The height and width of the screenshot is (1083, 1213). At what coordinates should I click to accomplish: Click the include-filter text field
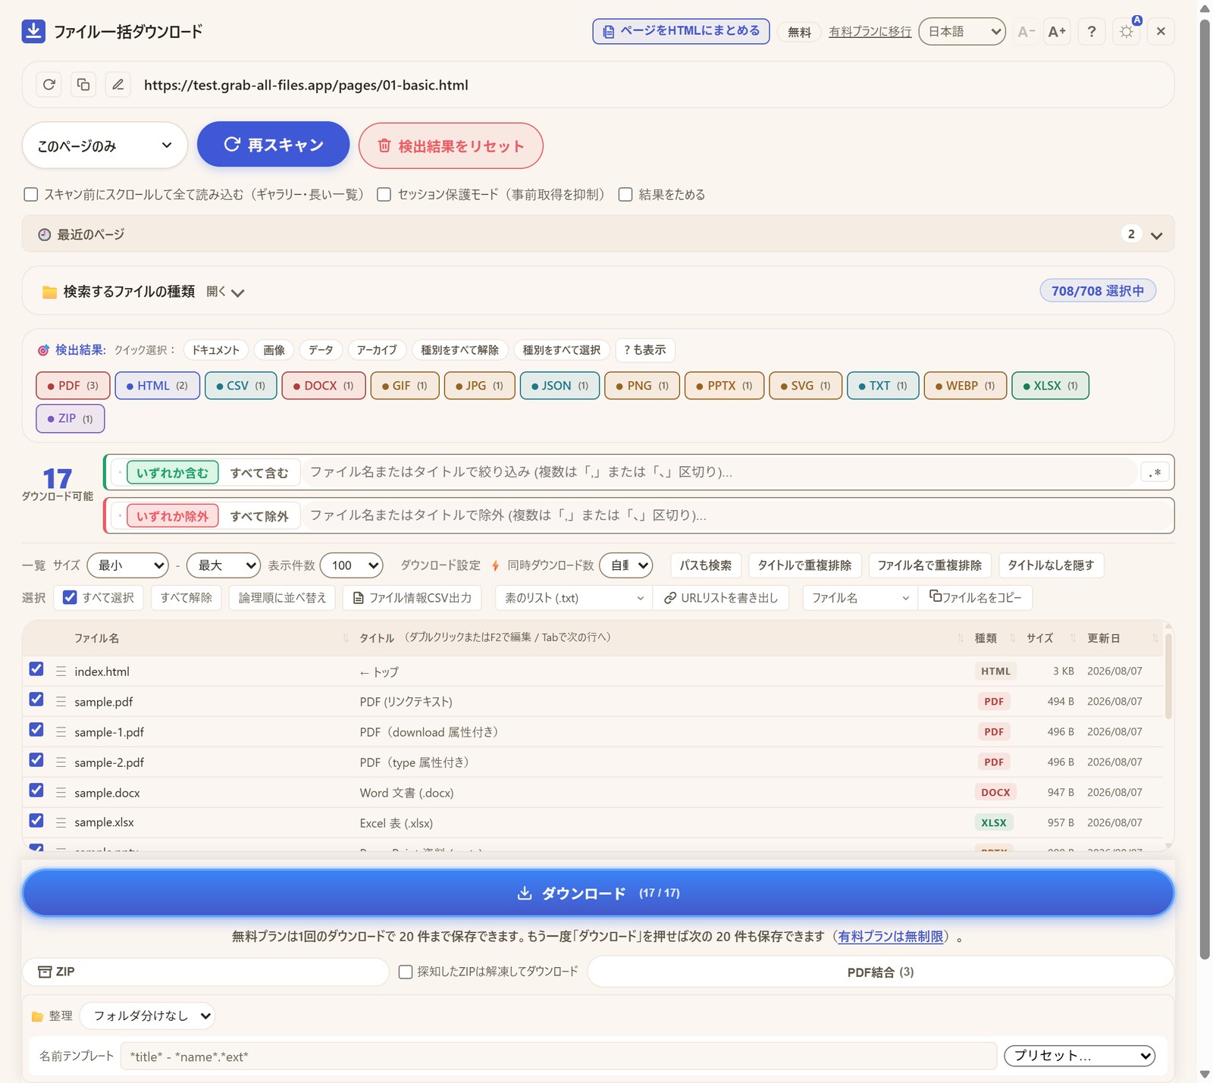click(720, 472)
